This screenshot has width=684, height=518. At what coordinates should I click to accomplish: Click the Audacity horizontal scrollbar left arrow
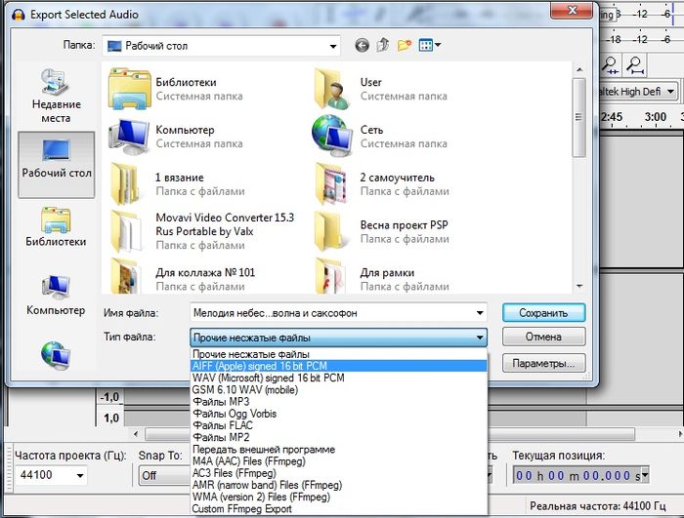click(136, 434)
